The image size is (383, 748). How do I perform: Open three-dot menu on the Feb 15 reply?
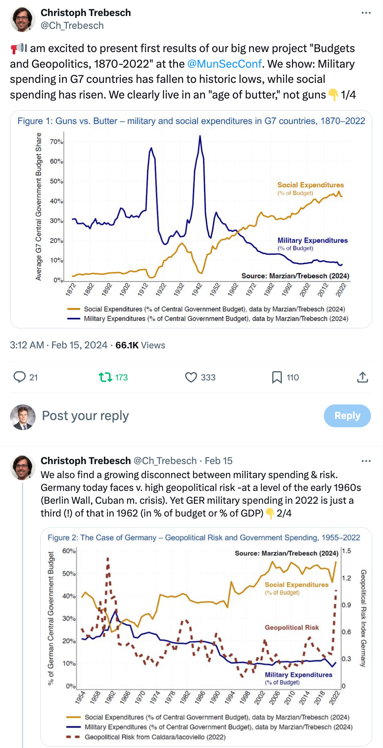pyautogui.click(x=366, y=461)
